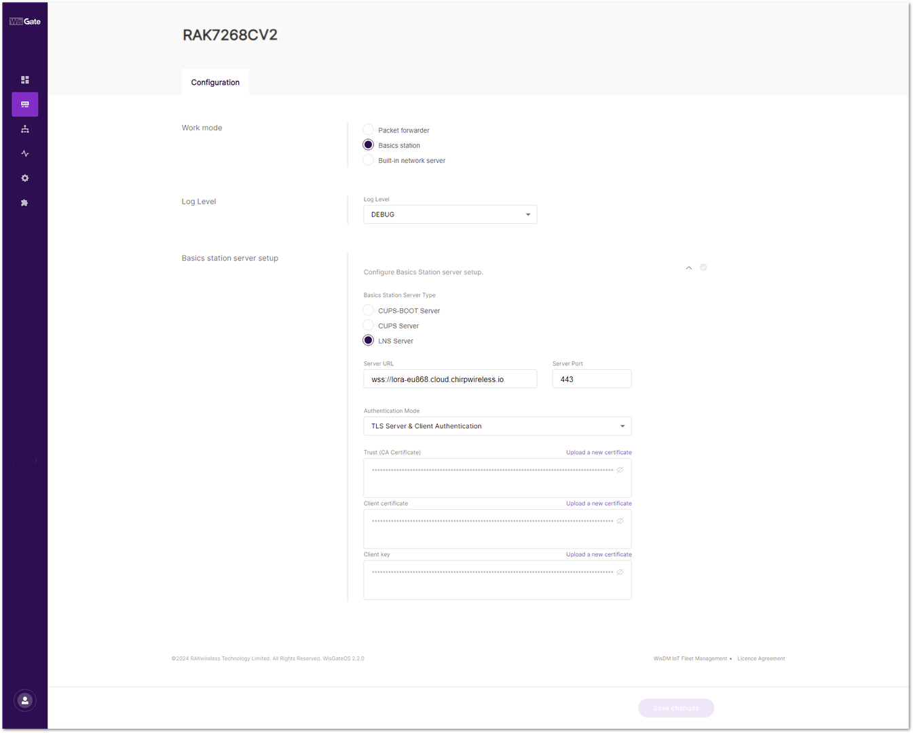
Task: Click into the Server URL field
Action: coord(450,379)
